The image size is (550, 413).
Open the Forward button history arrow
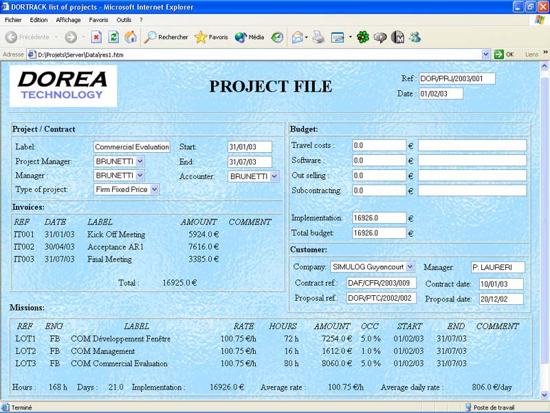[x=83, y=37]
